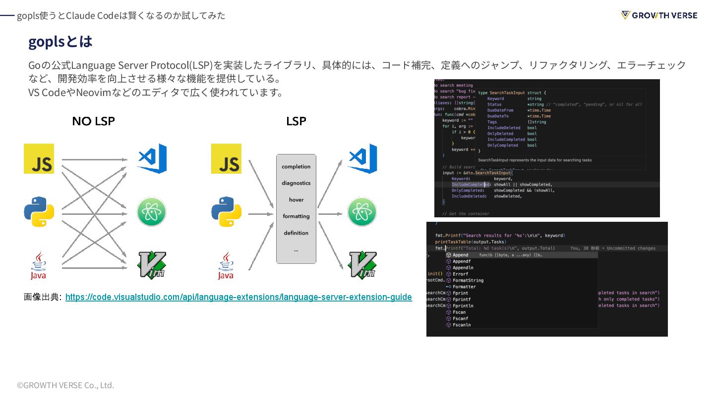Select the VS Code logo right of LSP box
Image resolution: width=714 pixels, height=401 pixels.
pyautogui.click(x=362, y=158)
